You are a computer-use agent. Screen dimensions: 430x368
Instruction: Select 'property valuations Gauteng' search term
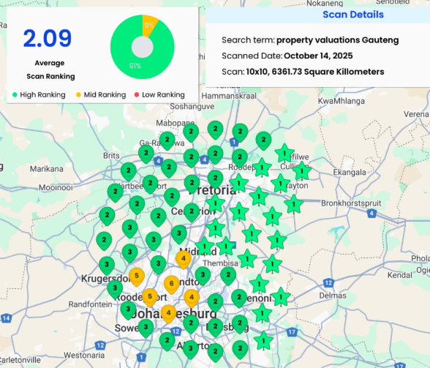click(x=338, y=40)
